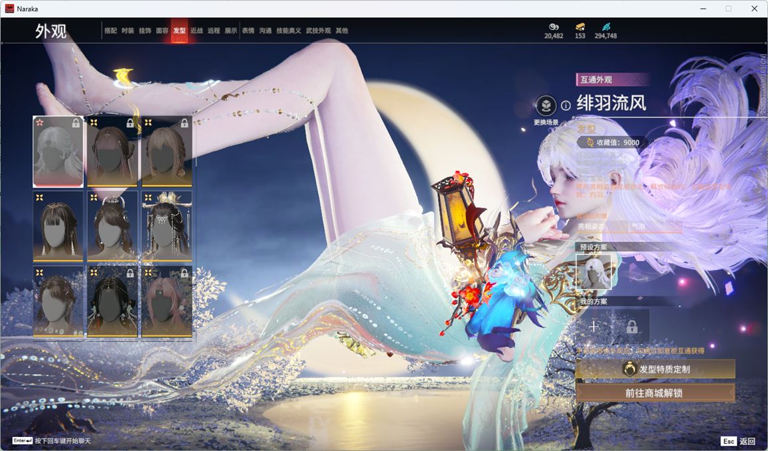Viewport: 768px width, 451px height.
Task: Click the lock icon on the white hairstyle card
Action: (76, 123)
